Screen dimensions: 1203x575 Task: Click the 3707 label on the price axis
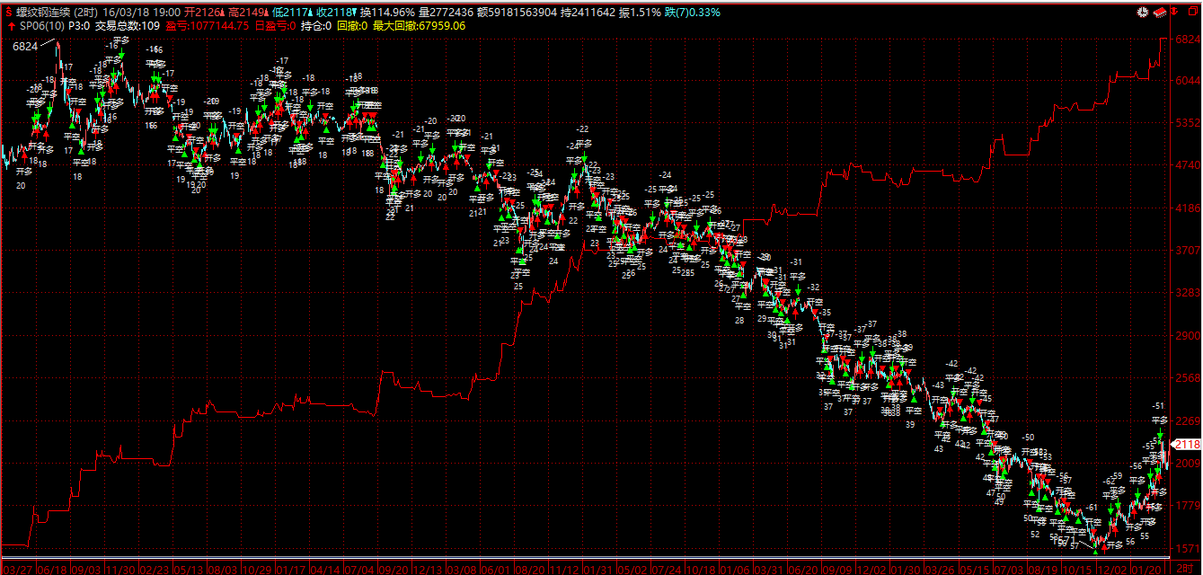click(1186, 250)
